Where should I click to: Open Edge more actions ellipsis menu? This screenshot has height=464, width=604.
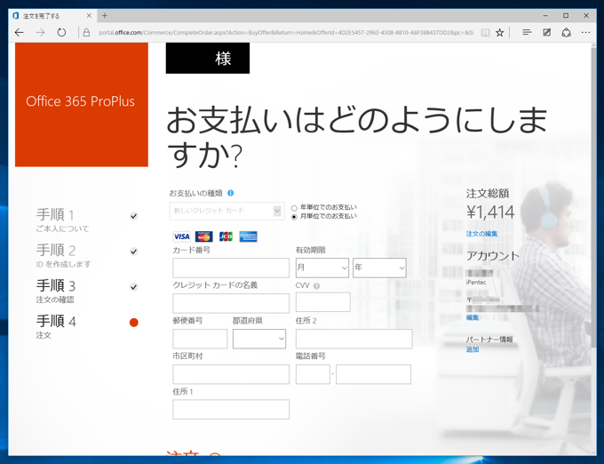coord(585,33)
